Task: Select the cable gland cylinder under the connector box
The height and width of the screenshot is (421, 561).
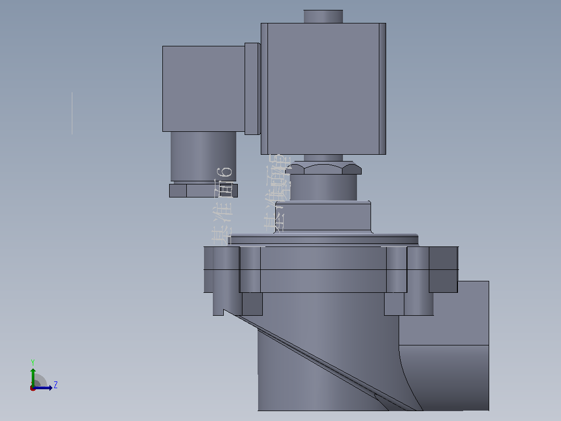Action: [203, 156]
